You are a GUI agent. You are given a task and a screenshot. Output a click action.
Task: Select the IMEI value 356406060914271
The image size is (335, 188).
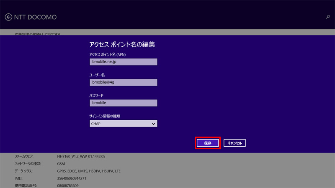pos(72,178)
